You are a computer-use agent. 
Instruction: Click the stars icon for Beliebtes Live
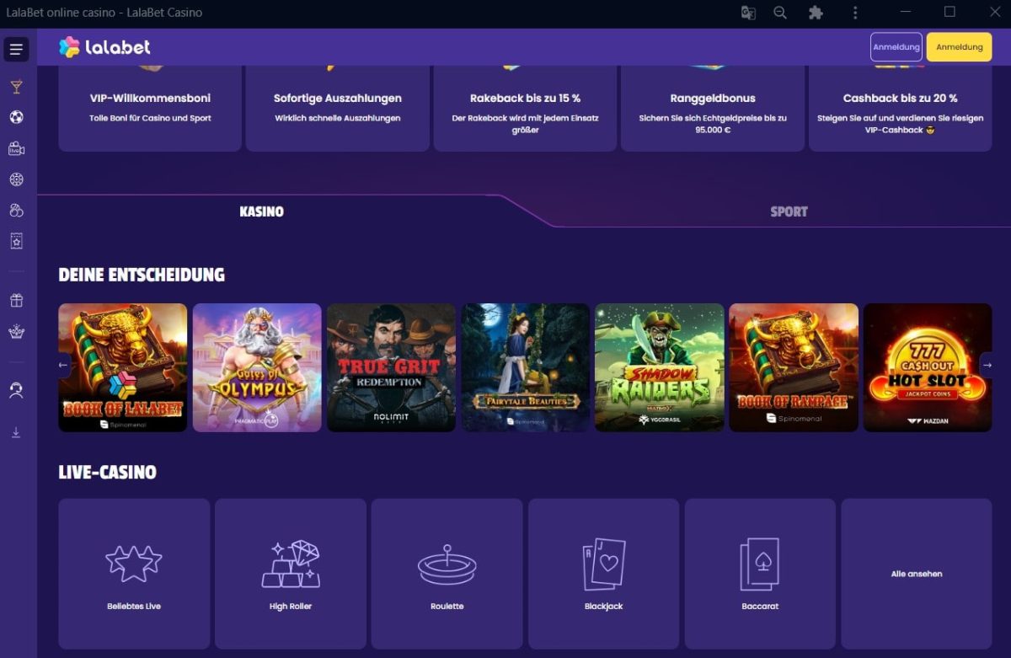pyautogui.click(x=133, y=563)
